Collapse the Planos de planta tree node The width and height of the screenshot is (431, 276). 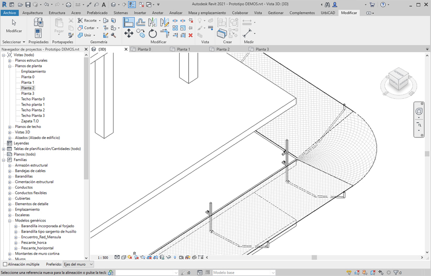pyautogui.click(x=10, y=66)
